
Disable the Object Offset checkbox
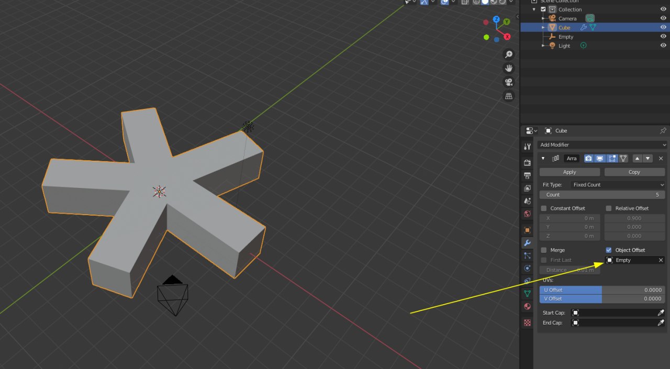(x=608, y=250)
